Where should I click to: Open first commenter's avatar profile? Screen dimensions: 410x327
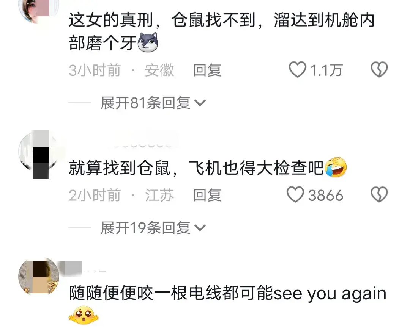(x=38, y=10)
